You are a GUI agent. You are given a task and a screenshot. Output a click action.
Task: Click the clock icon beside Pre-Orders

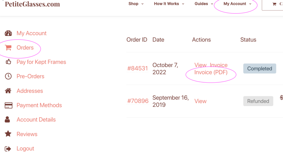pyautogui.click(x=8, y=76)
